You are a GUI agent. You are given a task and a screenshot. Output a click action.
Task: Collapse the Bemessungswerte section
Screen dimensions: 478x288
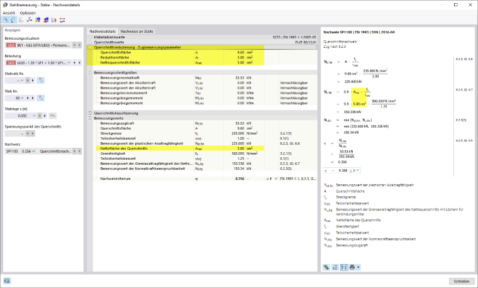(x=90, y=118)
